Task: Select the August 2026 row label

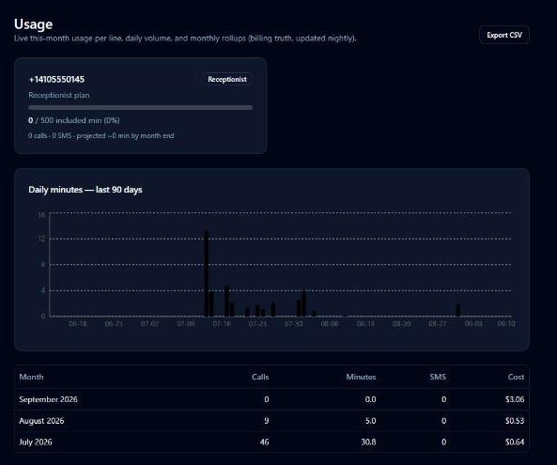Action: [x=41, y=421]
